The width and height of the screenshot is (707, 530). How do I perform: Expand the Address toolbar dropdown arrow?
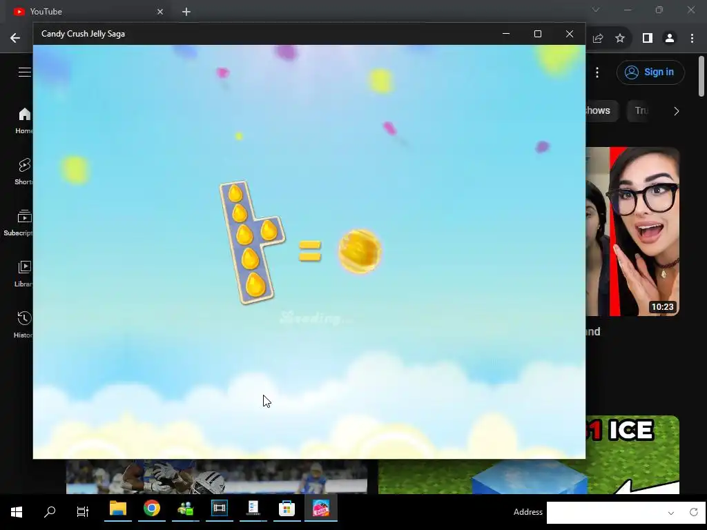671,513
